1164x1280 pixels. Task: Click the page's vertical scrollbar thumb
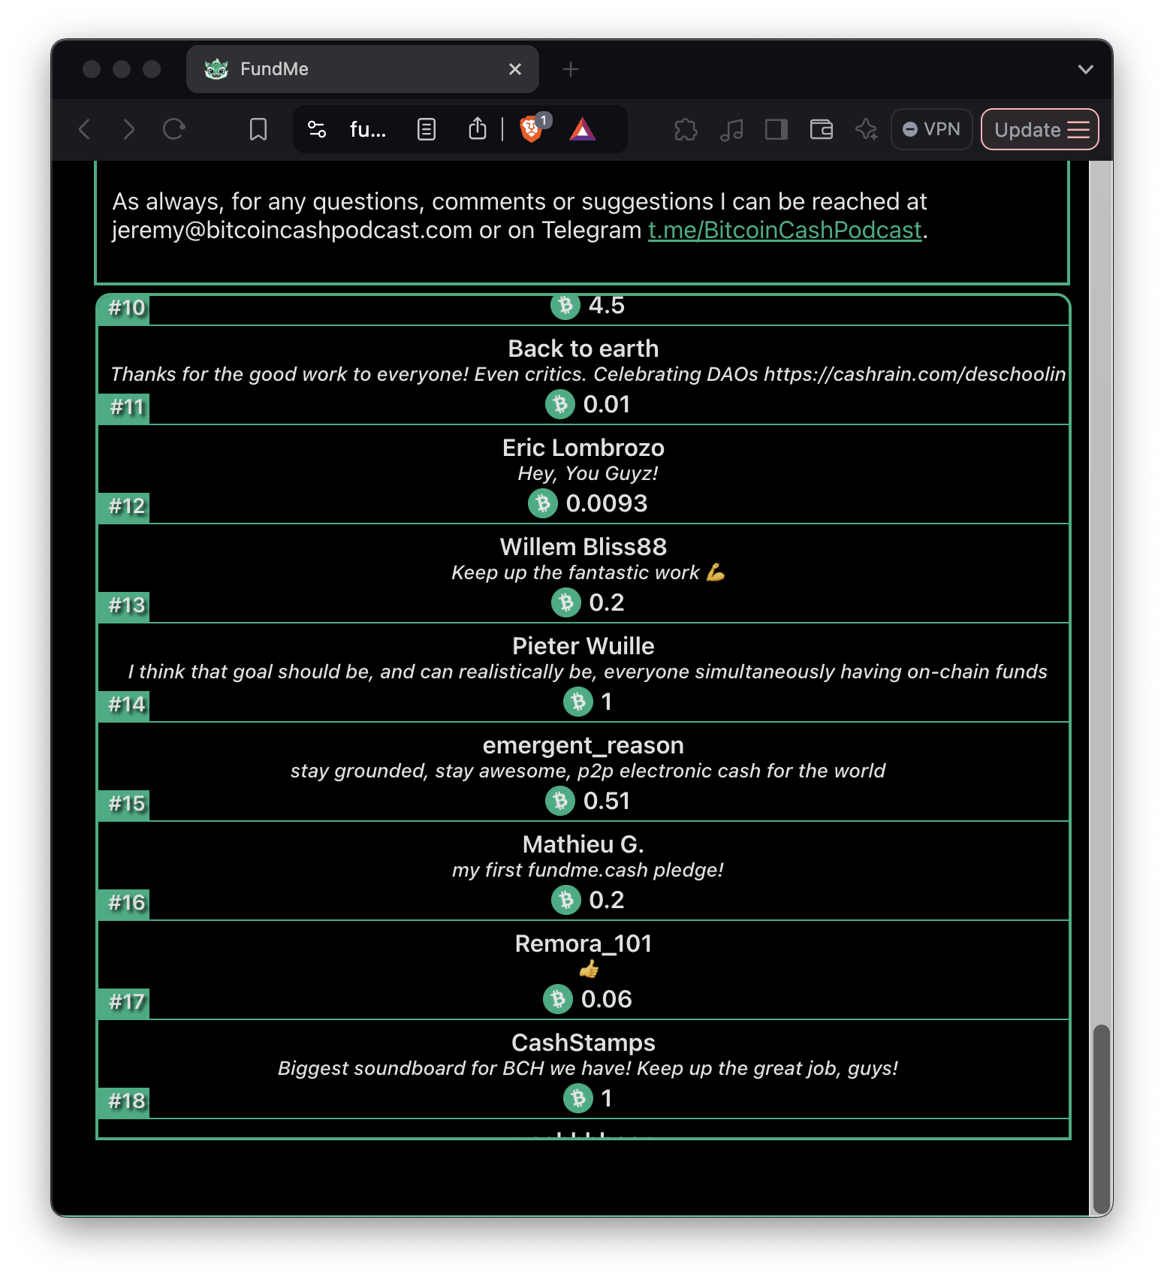click(1101, 1118)
